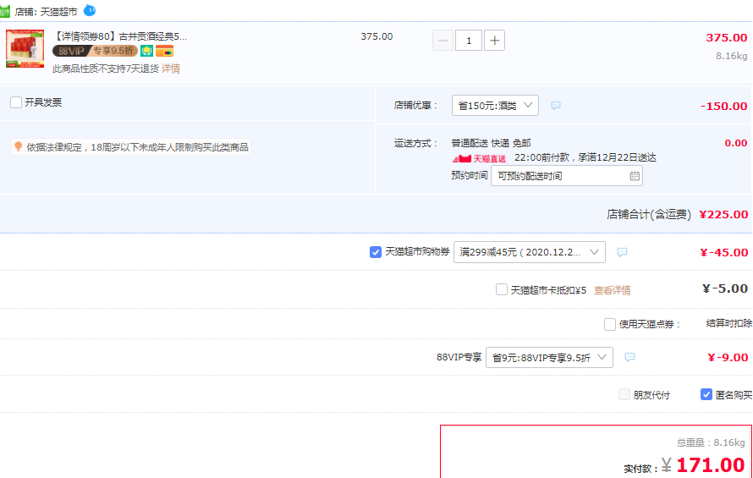This screenshot has width=753, height=478.
Task: Click the -150.00 store discount amount
Action: pyautogui.click(x=723, y=106)
